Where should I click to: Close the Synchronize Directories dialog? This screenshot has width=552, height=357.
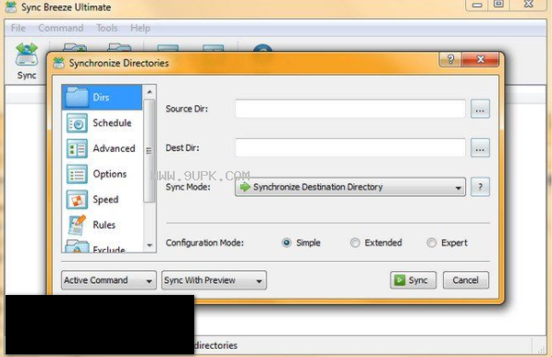(480, 59)
